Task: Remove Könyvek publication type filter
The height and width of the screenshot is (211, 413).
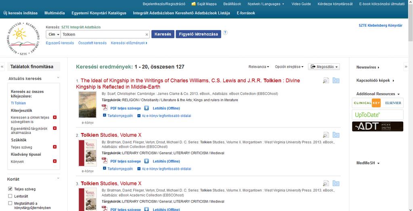Action: click(55, 161)
